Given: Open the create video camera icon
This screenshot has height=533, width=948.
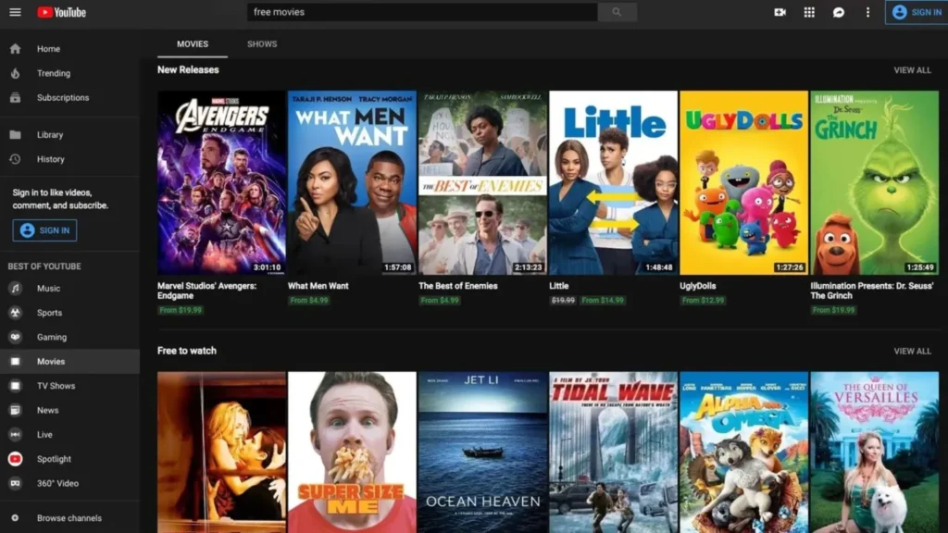Looking at the screenshot, I should (x=780, y=12).
